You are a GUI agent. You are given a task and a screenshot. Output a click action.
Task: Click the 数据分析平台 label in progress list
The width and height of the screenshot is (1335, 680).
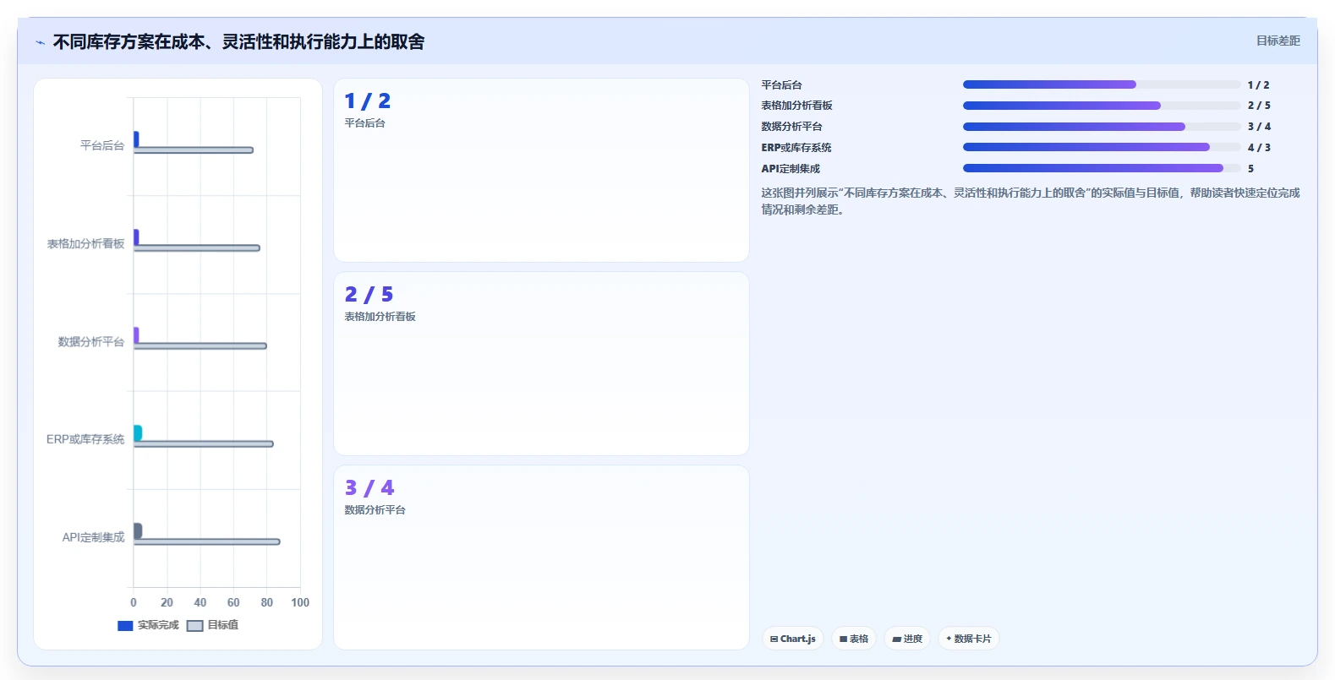(x=791, y=127)
